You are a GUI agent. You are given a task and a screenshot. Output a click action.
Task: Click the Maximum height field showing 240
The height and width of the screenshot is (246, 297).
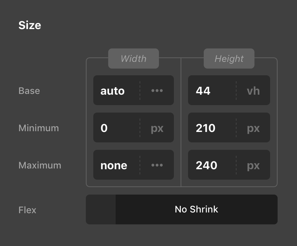[x=212, y=165]
